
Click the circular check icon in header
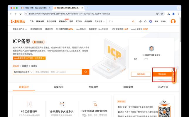pyautogui.click(x=140, y=21)
